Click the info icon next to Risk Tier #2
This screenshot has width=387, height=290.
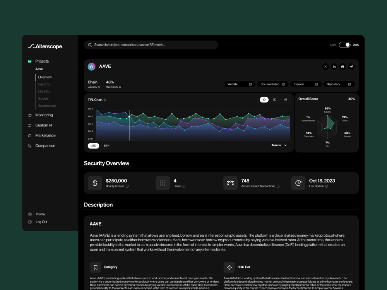click(120, 87)
